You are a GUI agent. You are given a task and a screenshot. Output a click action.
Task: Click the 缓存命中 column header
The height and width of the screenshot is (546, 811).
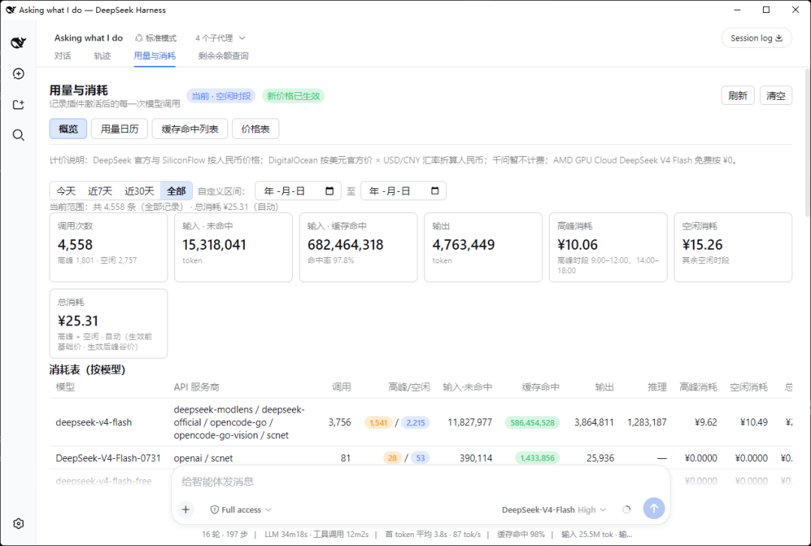[541, 387]
